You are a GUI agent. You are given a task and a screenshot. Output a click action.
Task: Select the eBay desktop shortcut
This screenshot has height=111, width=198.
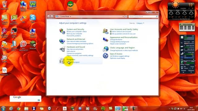[24, 18]
